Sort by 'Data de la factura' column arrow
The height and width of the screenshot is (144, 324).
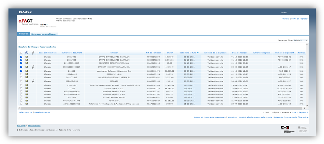(x=198, y=53)
